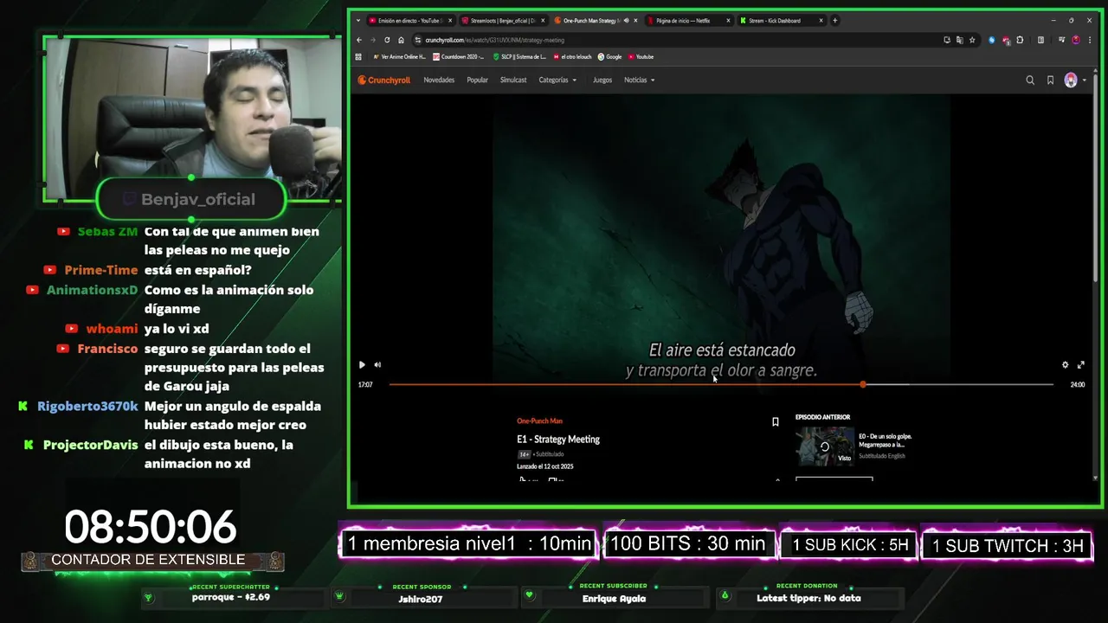
Task: Resume the video with the play button
Action: click(362, 365)
